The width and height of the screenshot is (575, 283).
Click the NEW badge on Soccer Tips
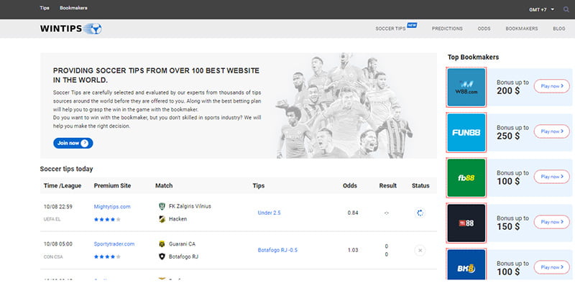pos(412,25)
